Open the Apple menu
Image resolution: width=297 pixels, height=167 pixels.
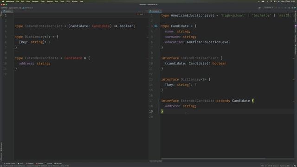coord(3,1)
